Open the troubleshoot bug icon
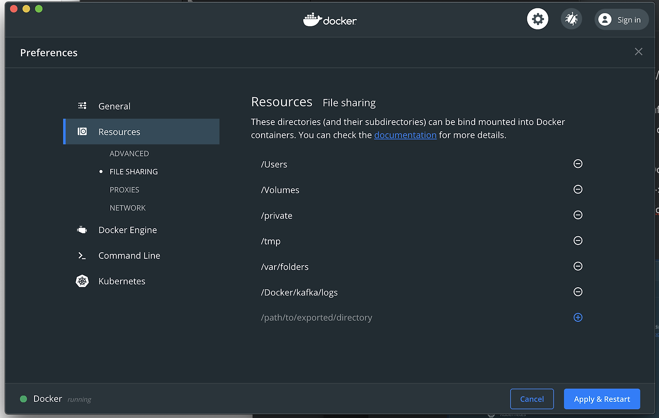 pos(571,20)
